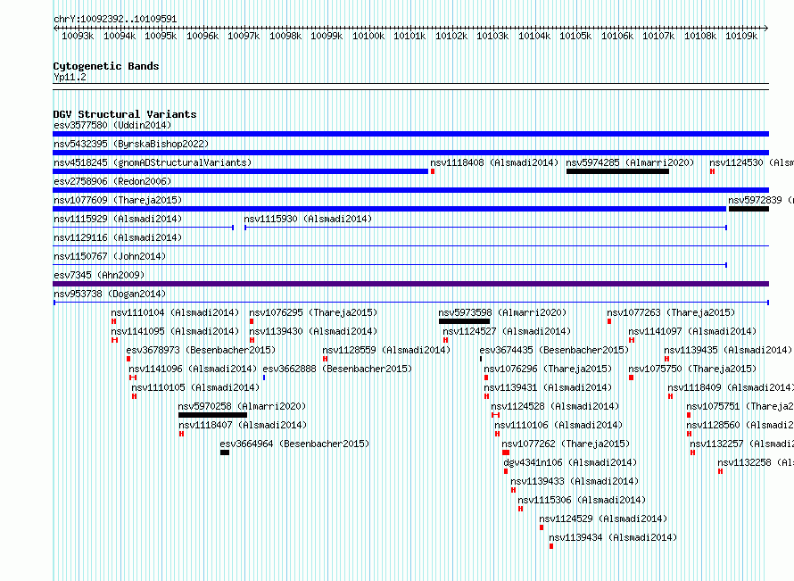The image size is (794, 581).
Task: Click the 10109k ruler position label
Action: [741, 36]
